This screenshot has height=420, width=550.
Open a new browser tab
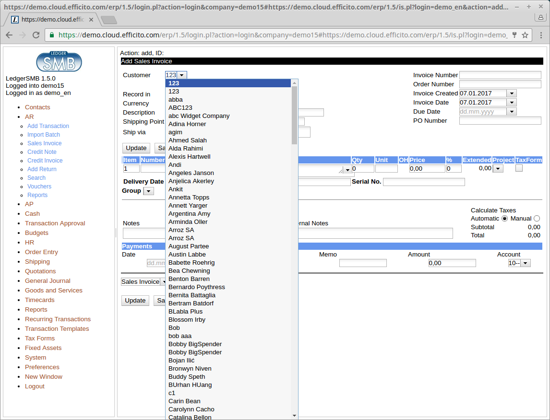click(x=109, y=20)
